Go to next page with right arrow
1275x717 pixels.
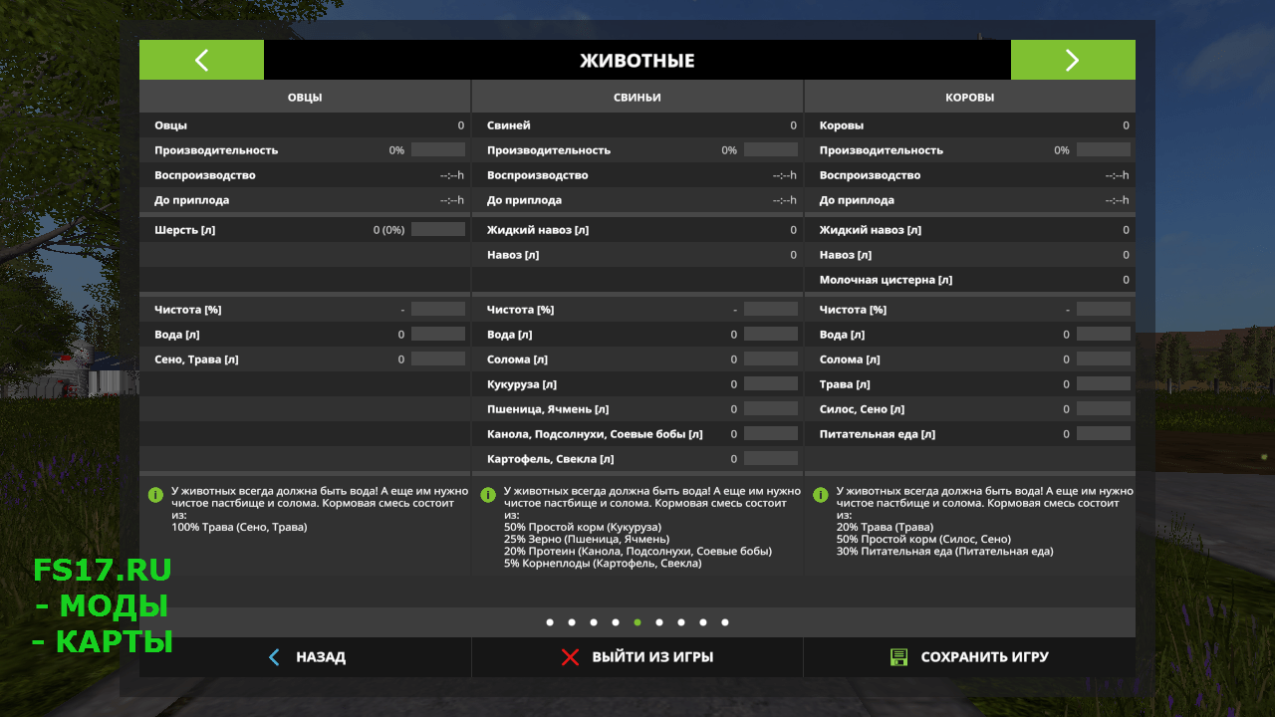(x=1073, y=60)
